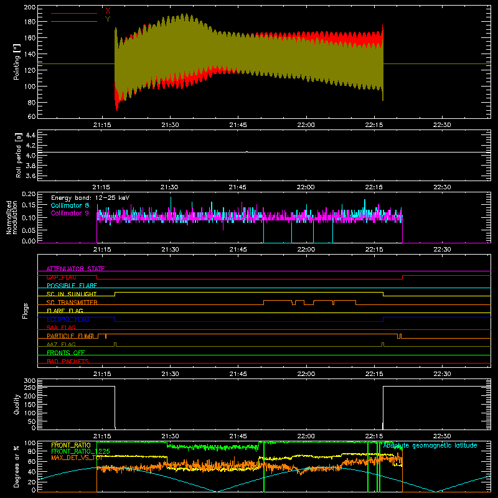Click the Pointing axis title
This screenshot has width=498, height=498.
tap(17, 62)
